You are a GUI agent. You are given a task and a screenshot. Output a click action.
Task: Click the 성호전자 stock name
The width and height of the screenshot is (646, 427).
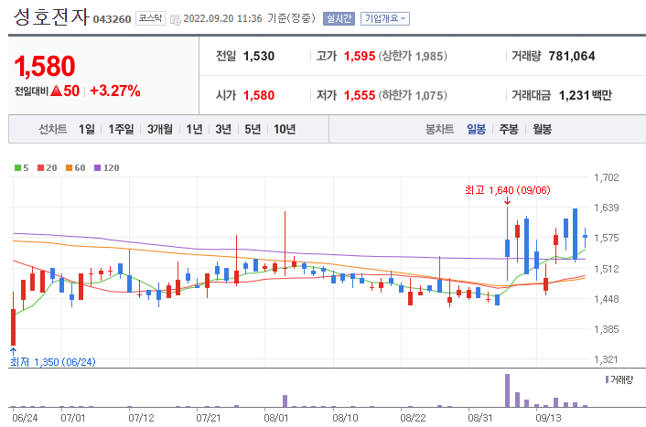coord(51,17)
